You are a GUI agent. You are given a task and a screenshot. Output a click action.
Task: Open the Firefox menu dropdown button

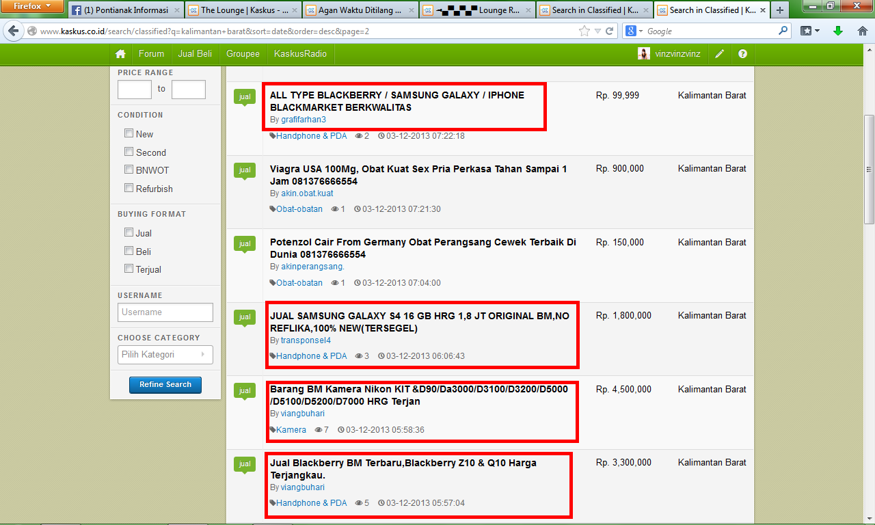pos(33,6)
